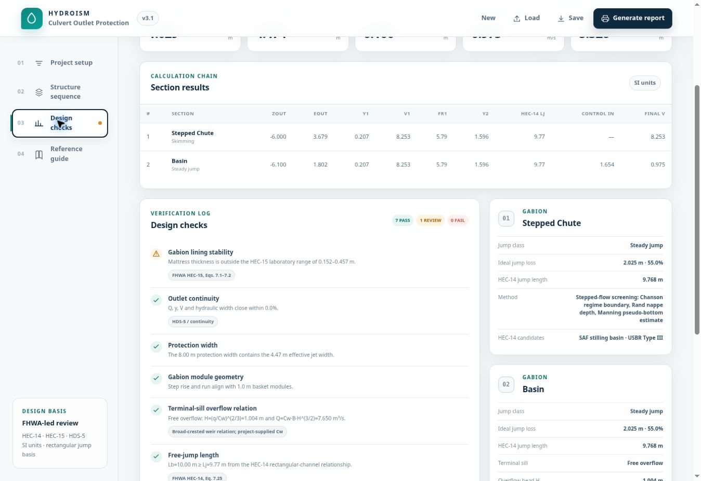
Task: Click the New button
Action: coord(488,18)
